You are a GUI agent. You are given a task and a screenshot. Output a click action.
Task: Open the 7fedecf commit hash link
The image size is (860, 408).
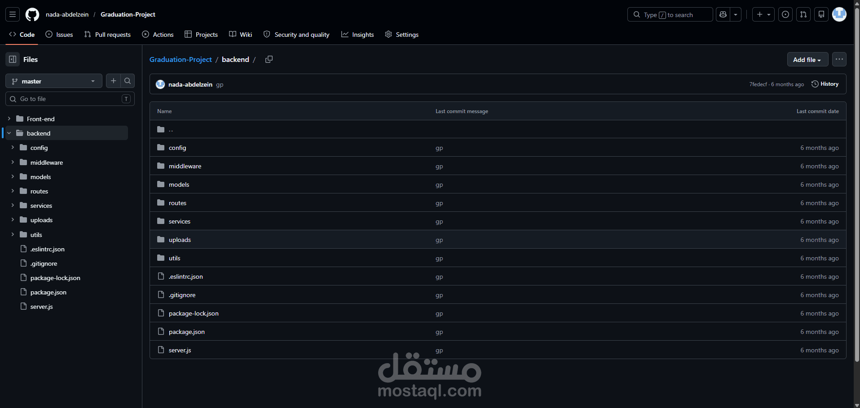click(758, 84)
